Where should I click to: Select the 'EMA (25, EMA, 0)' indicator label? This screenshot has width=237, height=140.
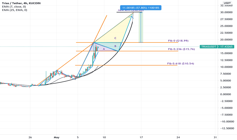[14, 10]
